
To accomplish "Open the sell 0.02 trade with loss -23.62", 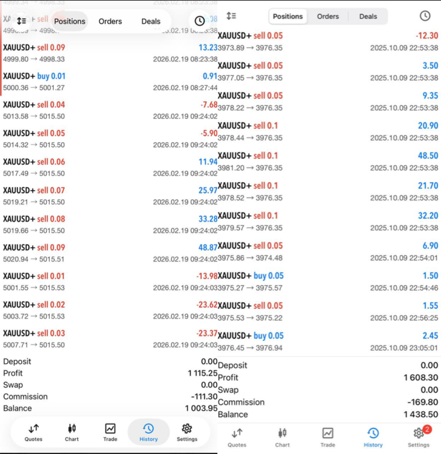I will point(110,310).
